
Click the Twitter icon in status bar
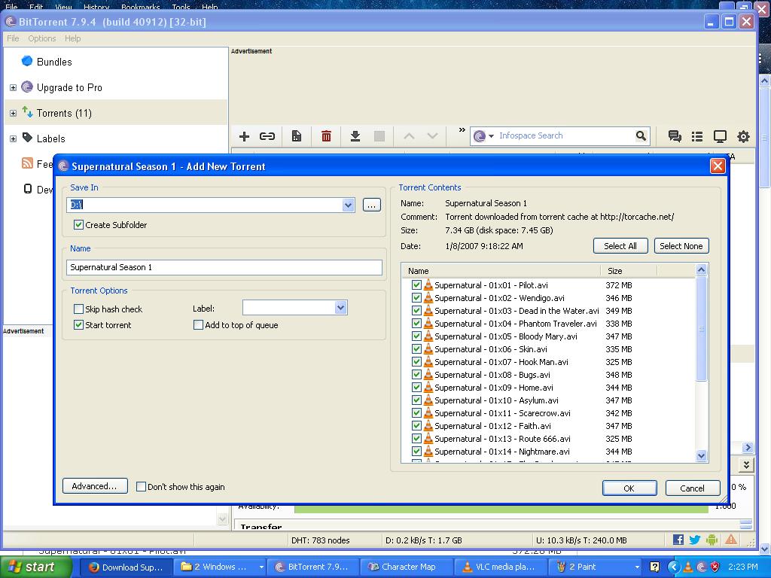pyautogui.click(x=695, y=540)
